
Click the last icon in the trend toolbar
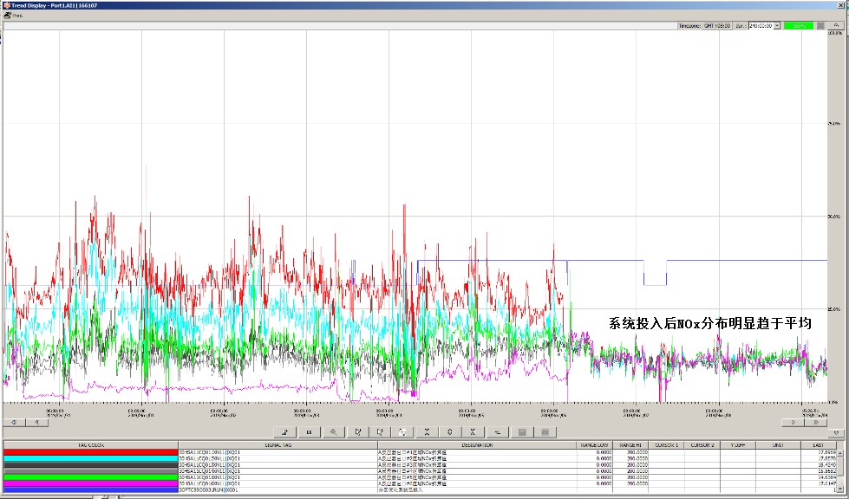pyautogui.click(x=545, y=431)
